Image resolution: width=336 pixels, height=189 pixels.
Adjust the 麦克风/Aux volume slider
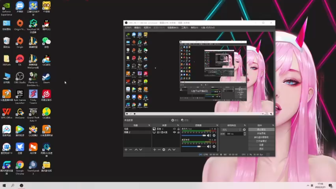point(194,135)
